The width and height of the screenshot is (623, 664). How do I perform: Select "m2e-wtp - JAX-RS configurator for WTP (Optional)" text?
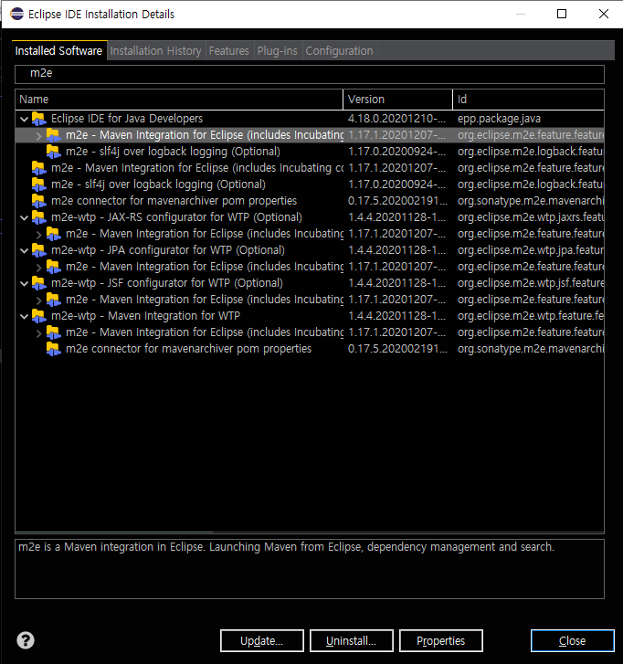tap(176, 217)
